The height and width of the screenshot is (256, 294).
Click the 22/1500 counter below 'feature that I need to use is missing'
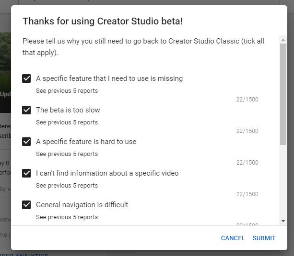pyautogui.click(x=247, y=100)
